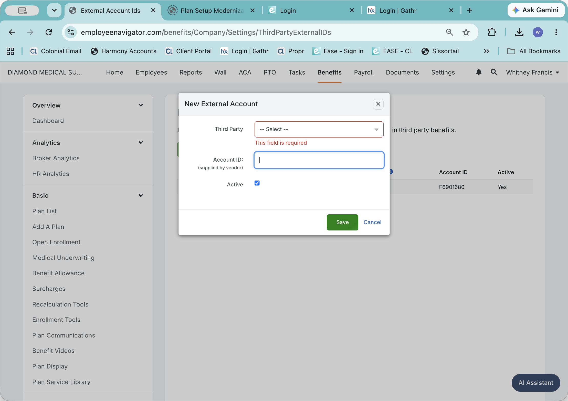This screenshot has height=401, width=568.
Task: Go forward with browser arrow
Action: point(30,32)
